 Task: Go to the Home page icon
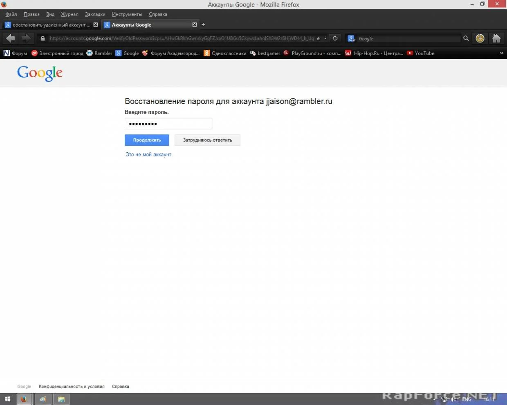pos(496,38)
